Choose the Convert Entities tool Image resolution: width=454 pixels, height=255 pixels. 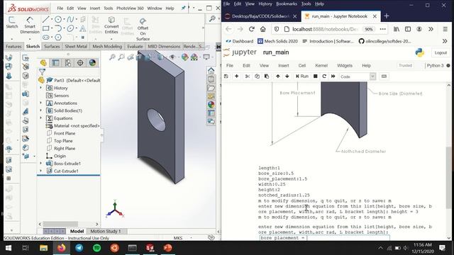coord(111,25)
